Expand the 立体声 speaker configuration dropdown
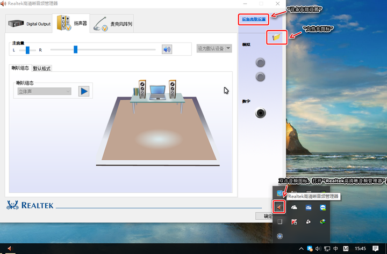Viewport: 387px width, 254px height. coord(45,92)
